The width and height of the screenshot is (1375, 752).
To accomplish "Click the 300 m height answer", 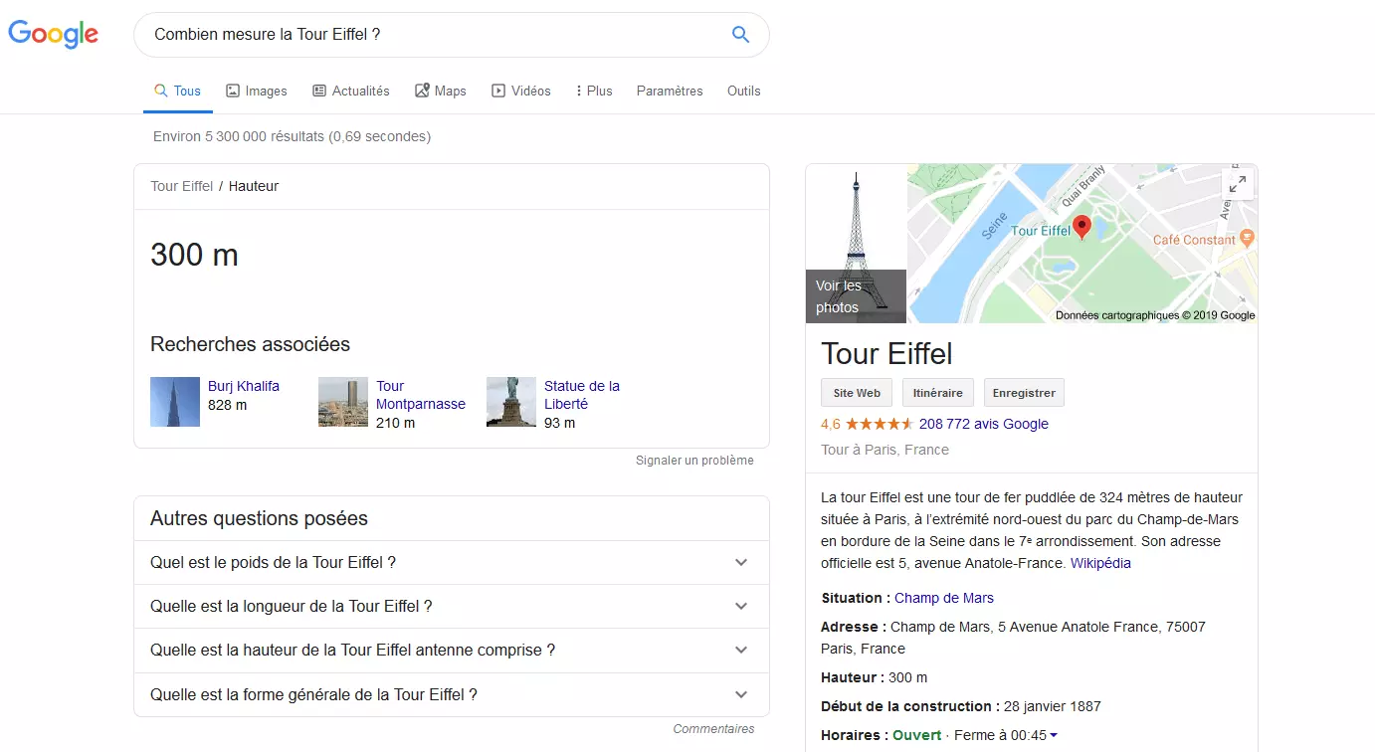I will click(194, 256).
